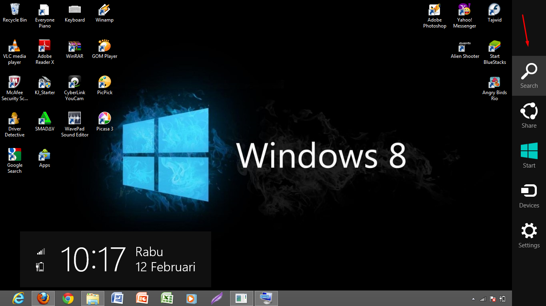Open the Settings charm

coord(529,235)
